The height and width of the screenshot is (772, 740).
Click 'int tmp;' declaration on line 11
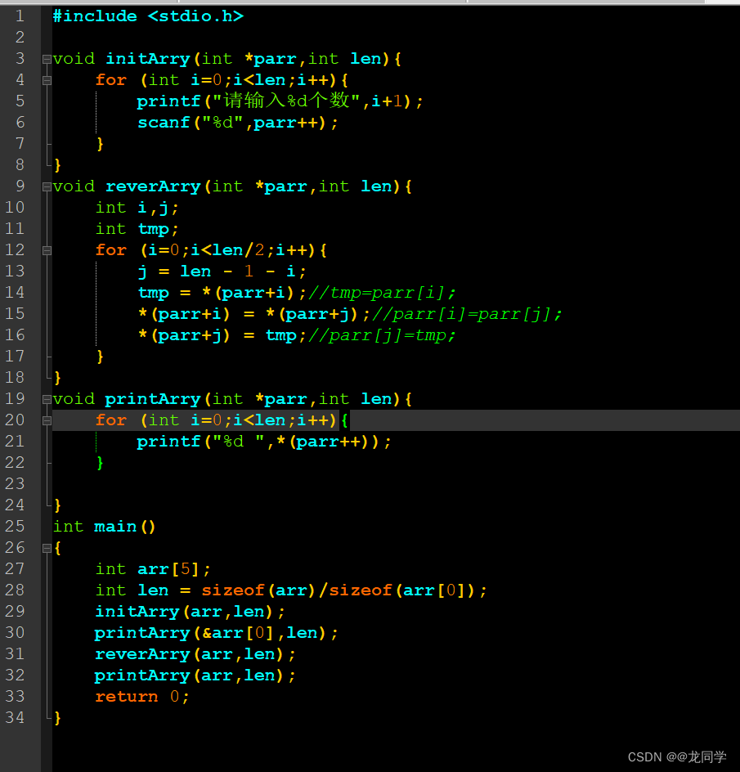(137, 230)
